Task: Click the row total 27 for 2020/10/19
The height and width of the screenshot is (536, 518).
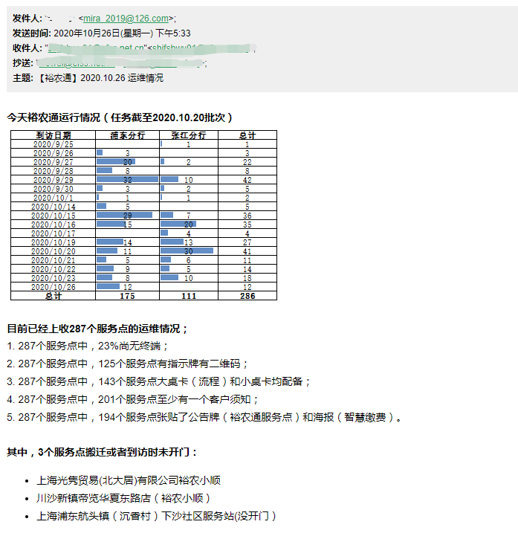Action: click(x=247, y=242)
